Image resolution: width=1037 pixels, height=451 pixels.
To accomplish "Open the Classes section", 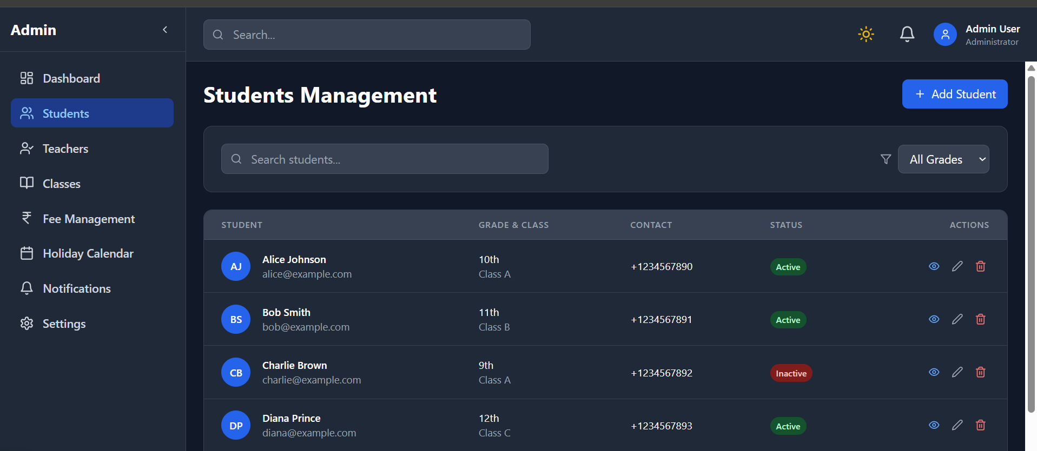I will [x=92, y=184].
